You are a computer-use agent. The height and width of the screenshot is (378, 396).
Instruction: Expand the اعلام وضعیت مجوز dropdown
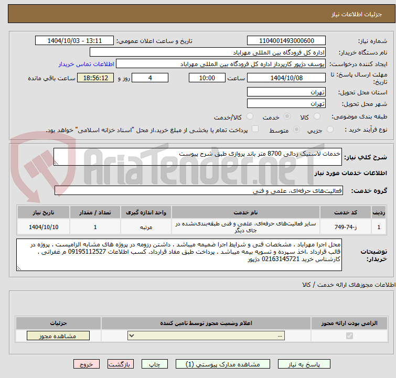coord(206,336)
